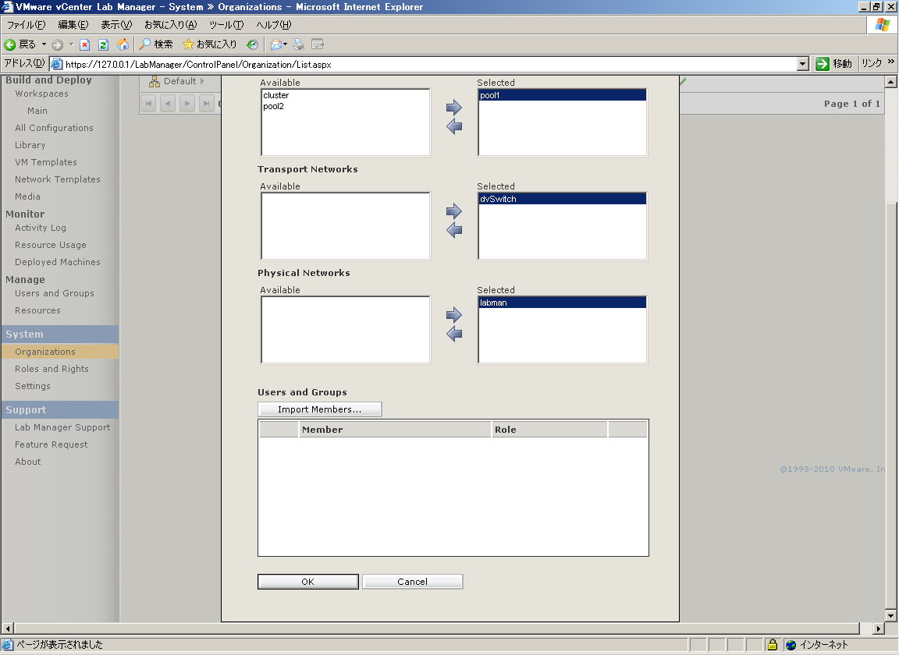
Task: Click the History toolbar icon
Action: (x=252, y=44)
